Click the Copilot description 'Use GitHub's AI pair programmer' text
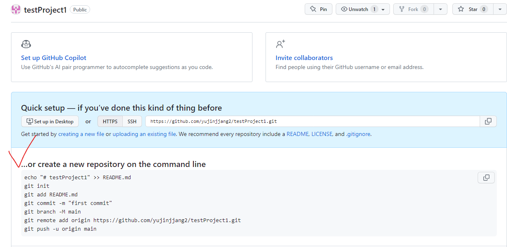 117,67
